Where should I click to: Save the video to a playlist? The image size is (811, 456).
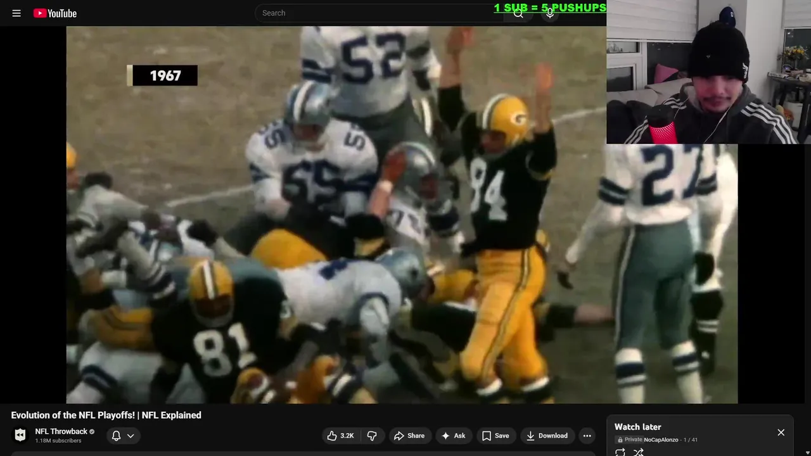(x=495, y=436)
